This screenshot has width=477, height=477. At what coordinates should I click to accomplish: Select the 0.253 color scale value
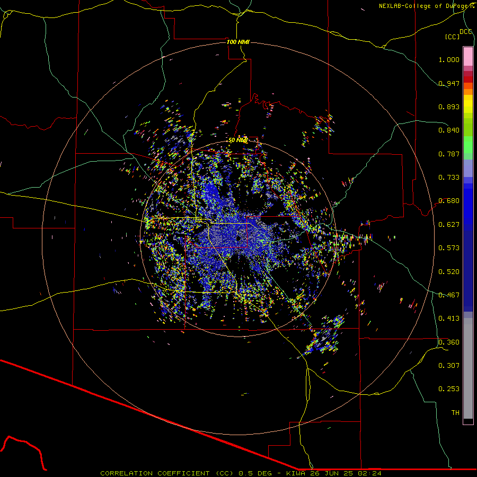449,389
